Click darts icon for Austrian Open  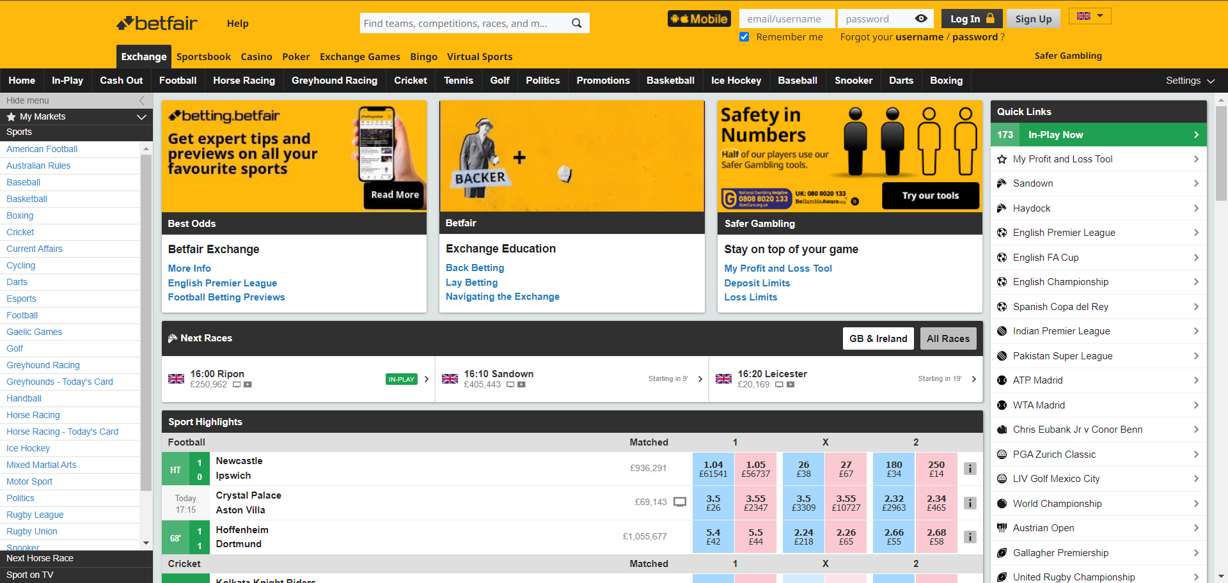coord(1002,528)
